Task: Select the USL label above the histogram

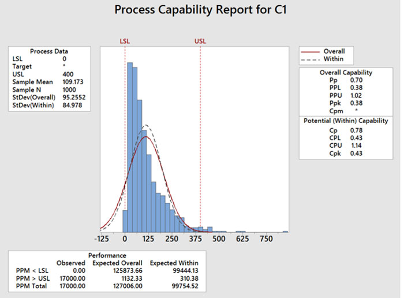Action: 200,41
